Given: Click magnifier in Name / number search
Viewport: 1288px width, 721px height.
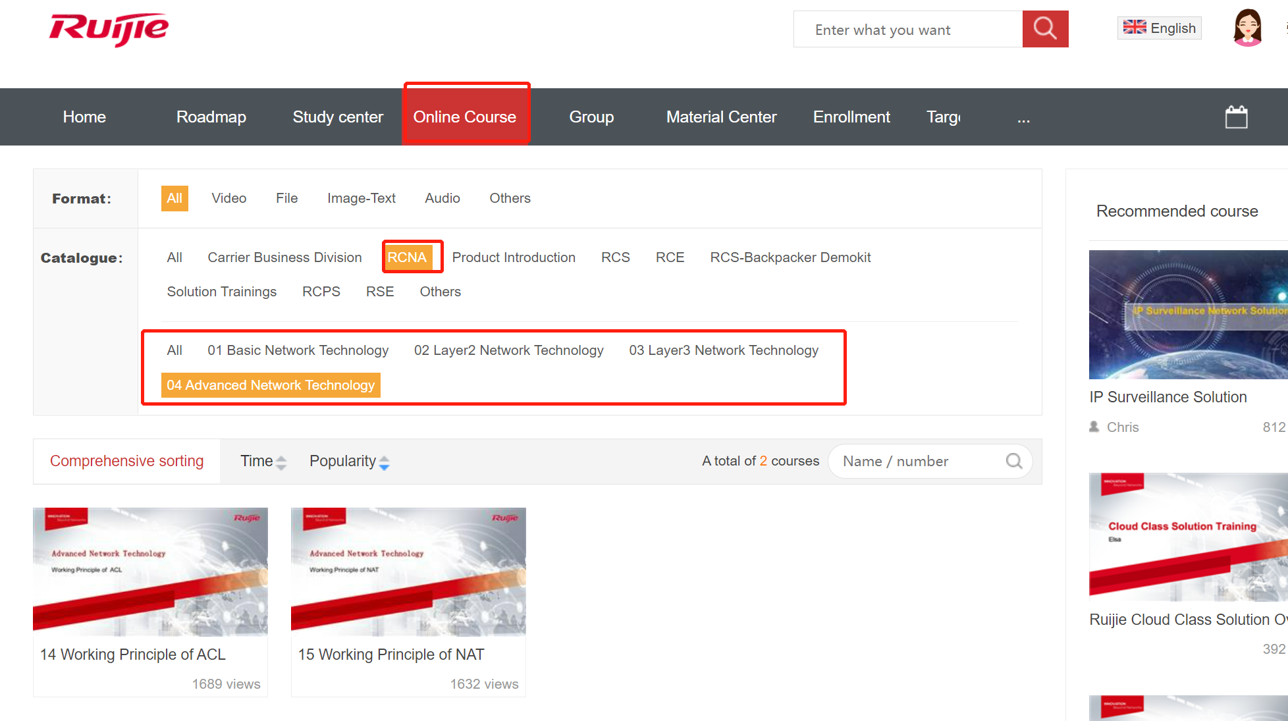Looking at the screenshot, I should tap(1014, 461).
